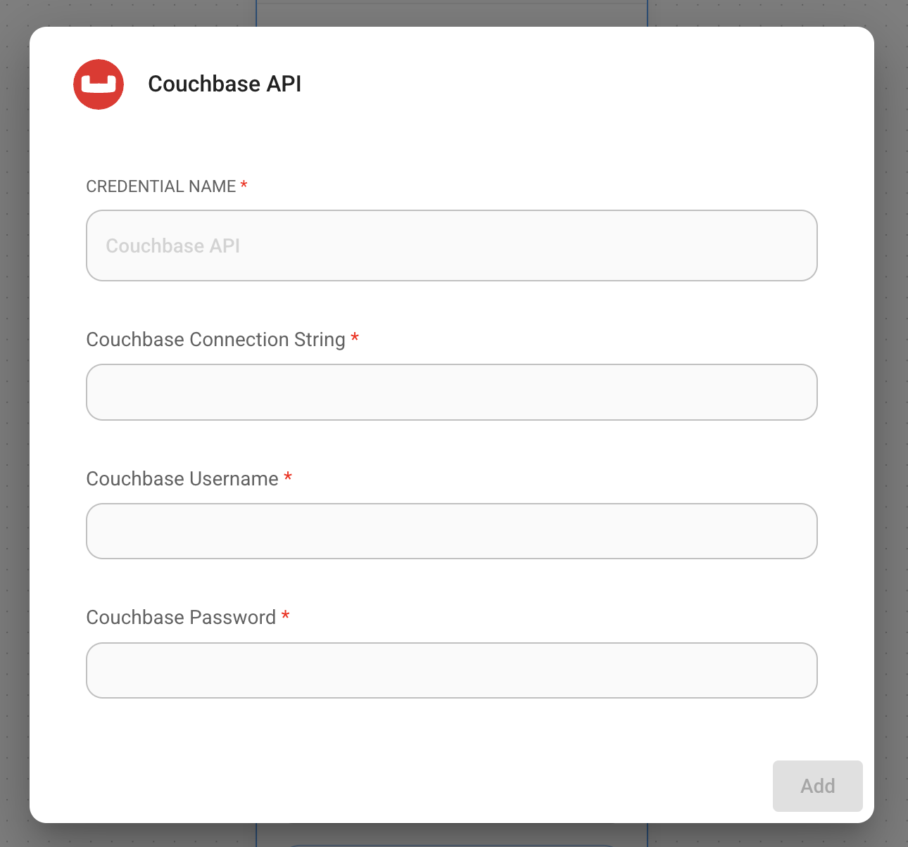Click the Couchbase Password label text
908x847 pixels.
coord(181,618)
